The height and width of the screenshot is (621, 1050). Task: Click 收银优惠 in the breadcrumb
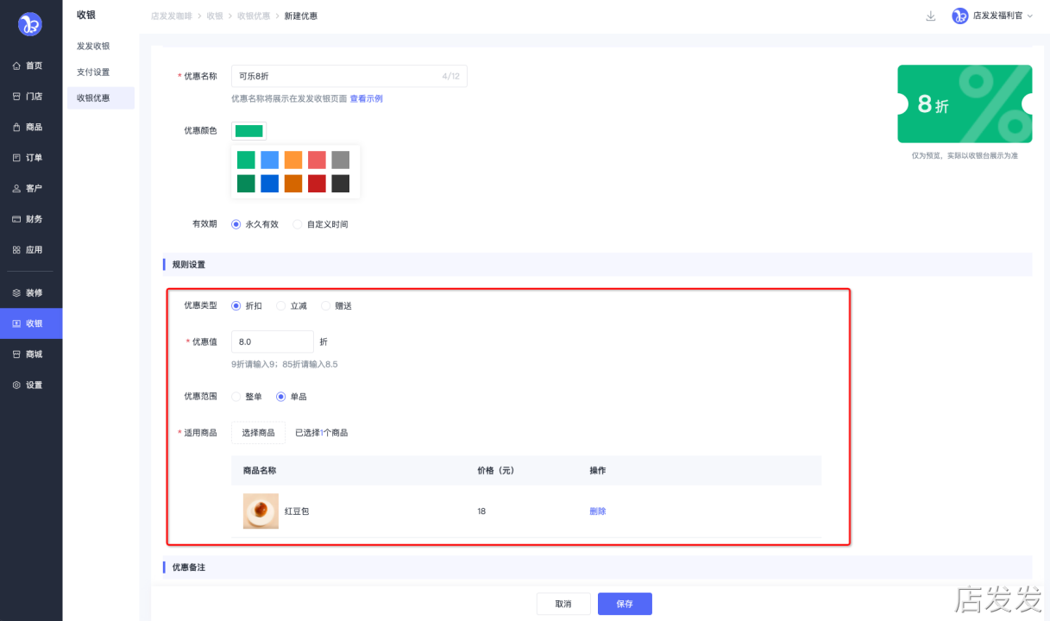coord(254,16)
